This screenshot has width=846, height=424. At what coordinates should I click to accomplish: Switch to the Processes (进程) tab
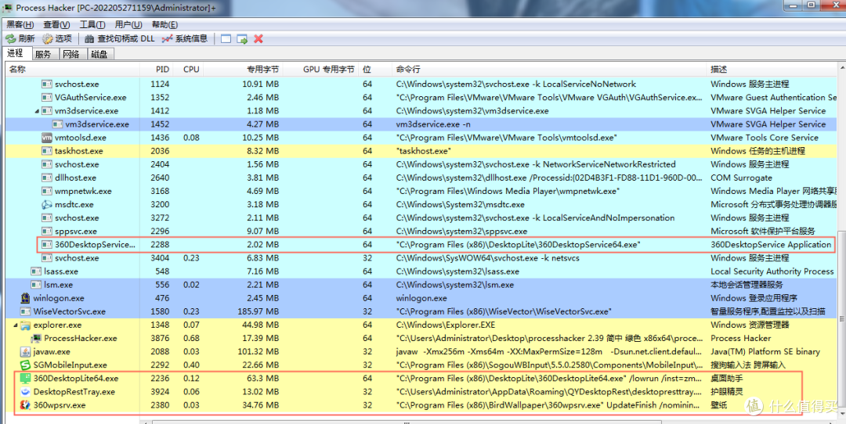pos(15,53)
